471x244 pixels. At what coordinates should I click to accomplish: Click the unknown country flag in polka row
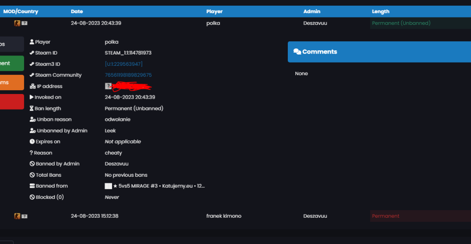(x=24, y=23)
